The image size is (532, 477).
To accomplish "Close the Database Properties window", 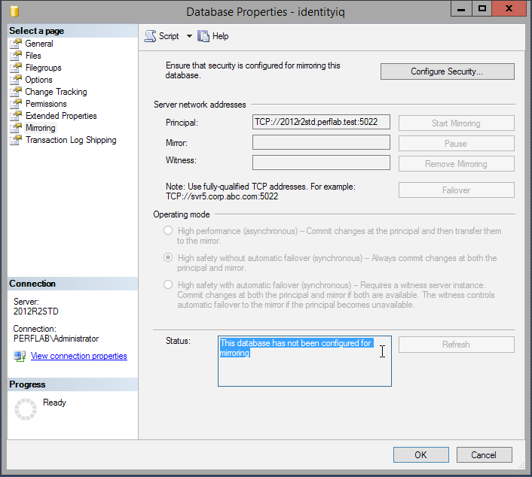I will (509, 9).
